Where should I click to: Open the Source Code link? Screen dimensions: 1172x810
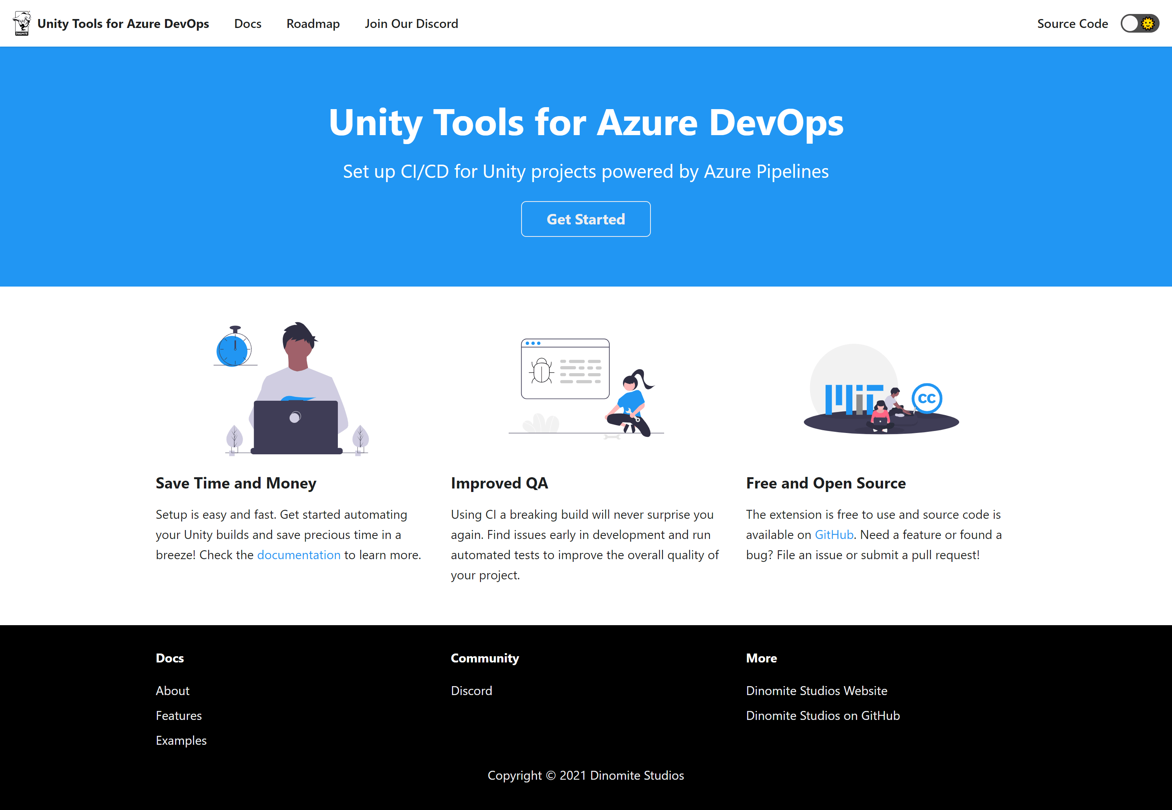[x=1072, y=23]
